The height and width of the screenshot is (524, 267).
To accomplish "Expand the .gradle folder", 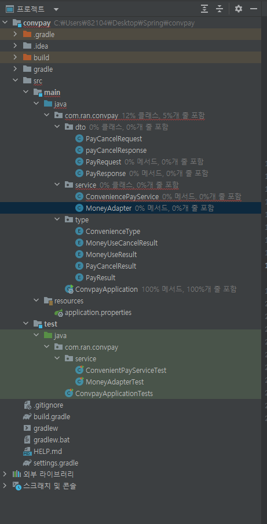I will coord(15,34).
